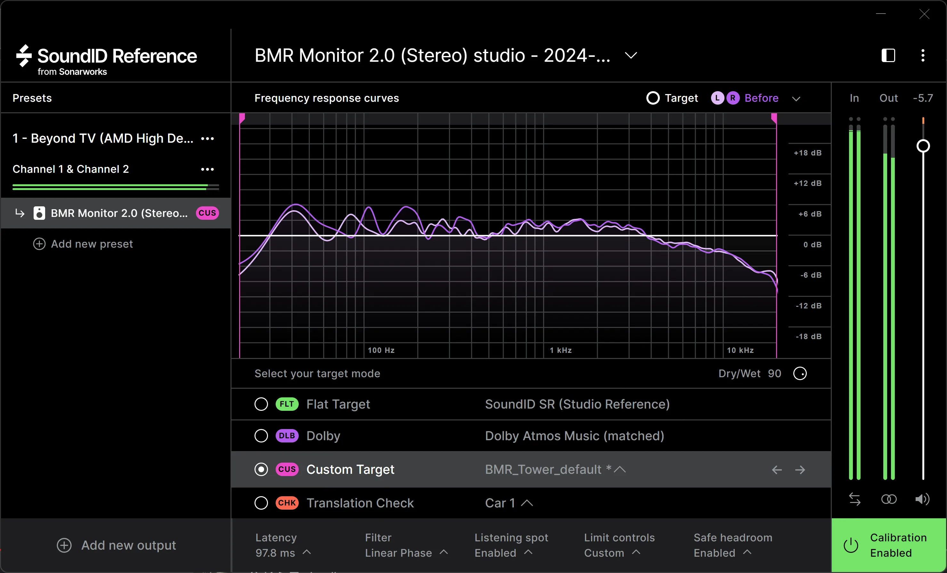The image size is (947, 573).
Task: Go to next custom target arrow
Action: (x=800, y=470)
